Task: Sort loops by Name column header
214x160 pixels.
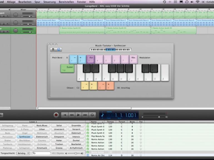Action: click(x=97, y=122)
